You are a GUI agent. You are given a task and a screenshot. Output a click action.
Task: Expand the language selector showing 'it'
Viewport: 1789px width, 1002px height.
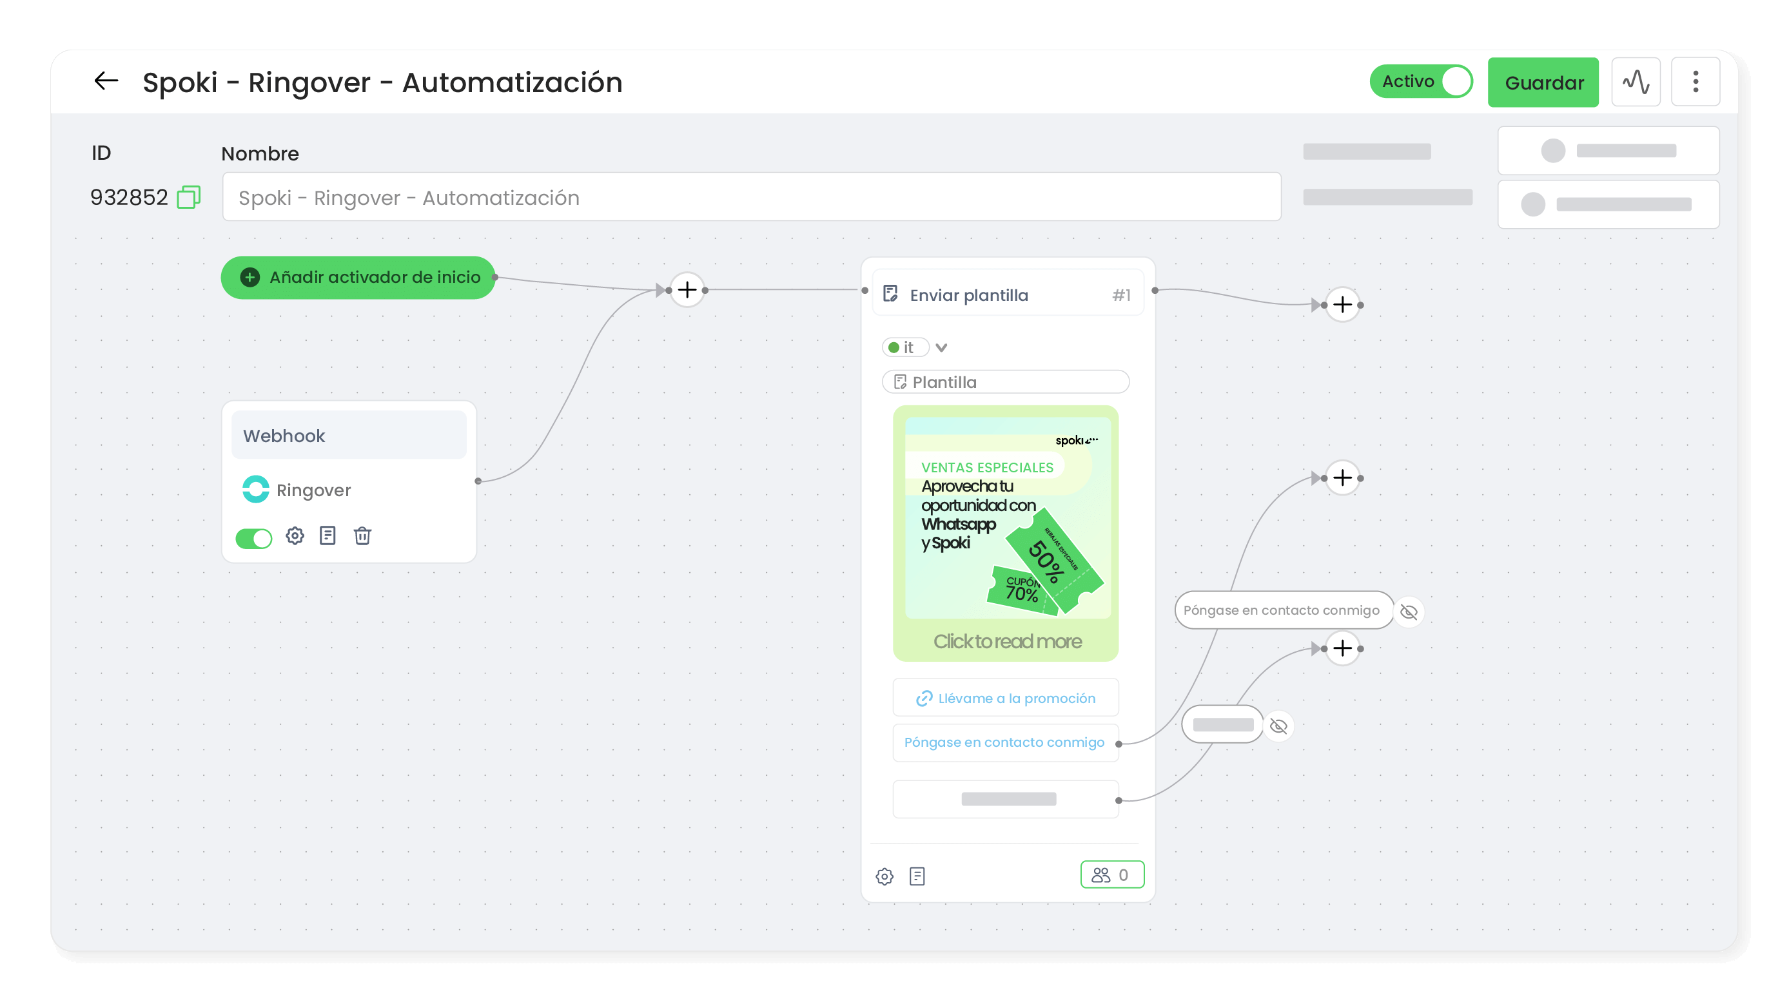pyautogui.click(x=941, y=347)
